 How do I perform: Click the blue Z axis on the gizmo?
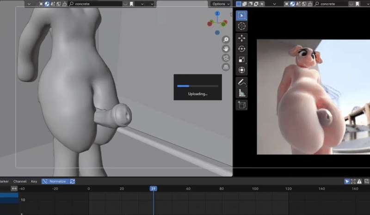coord(217,13)
